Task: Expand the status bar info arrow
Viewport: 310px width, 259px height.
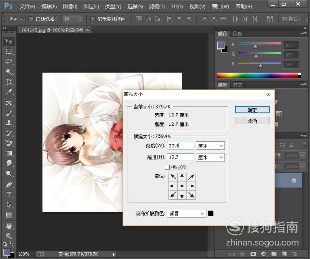Action: click(x=114, y=254)
